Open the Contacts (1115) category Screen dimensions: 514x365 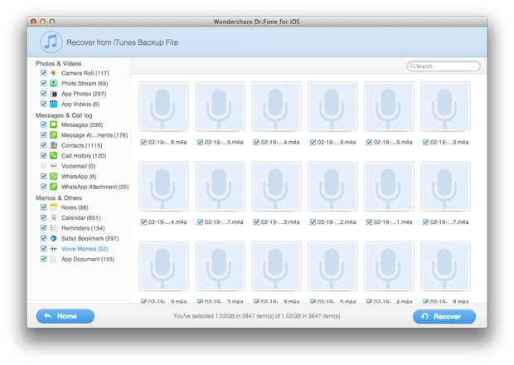[81, 145]
